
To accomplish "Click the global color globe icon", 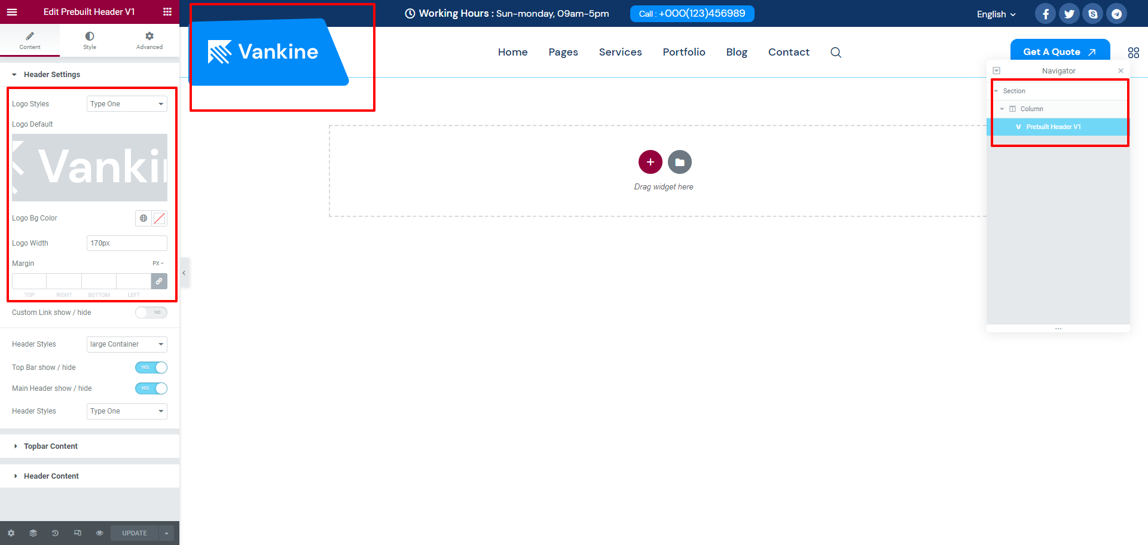I will pyautogui.click(x=143, y=218).
